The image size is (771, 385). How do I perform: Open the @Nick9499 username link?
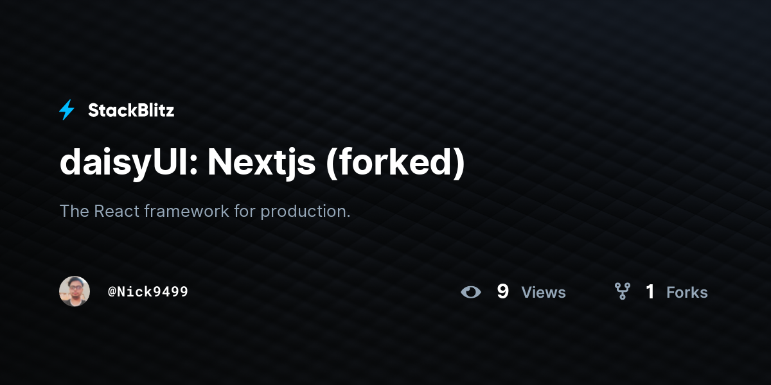148,292
